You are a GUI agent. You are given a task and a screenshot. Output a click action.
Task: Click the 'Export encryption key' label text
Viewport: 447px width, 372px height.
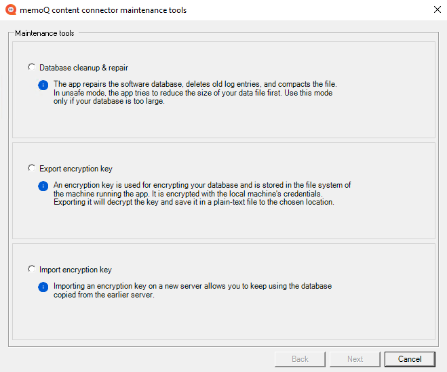click(x=75, y=169)
